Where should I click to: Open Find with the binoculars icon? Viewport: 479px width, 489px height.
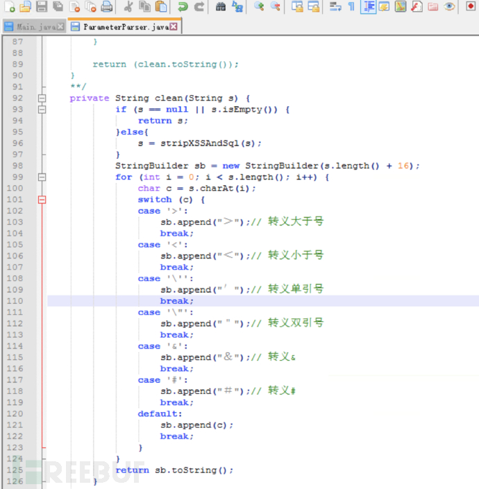[221, 7]
